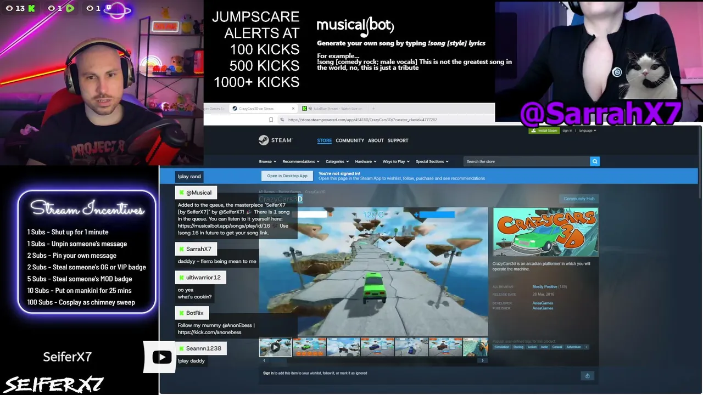Click the Open in Desktop App button

(x=287, y=176)
